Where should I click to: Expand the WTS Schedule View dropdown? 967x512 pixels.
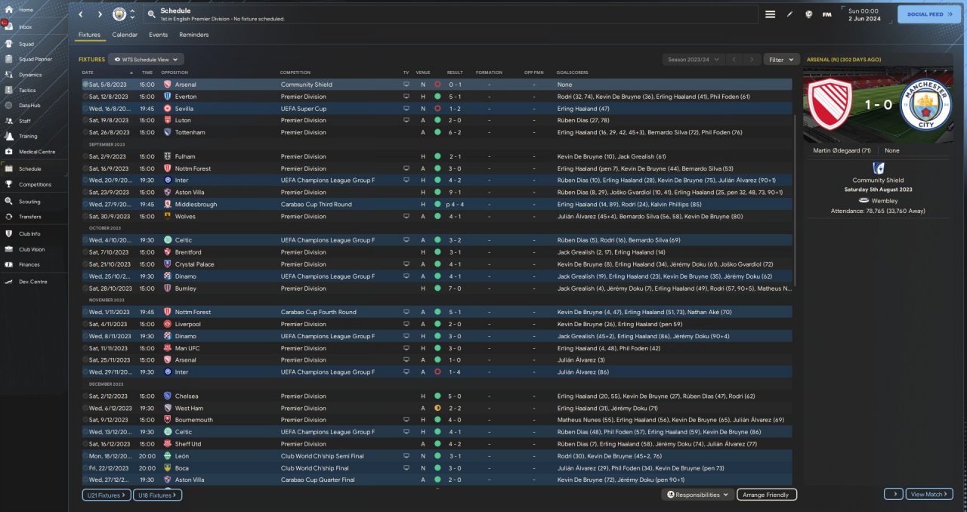(x=147, y=59)
